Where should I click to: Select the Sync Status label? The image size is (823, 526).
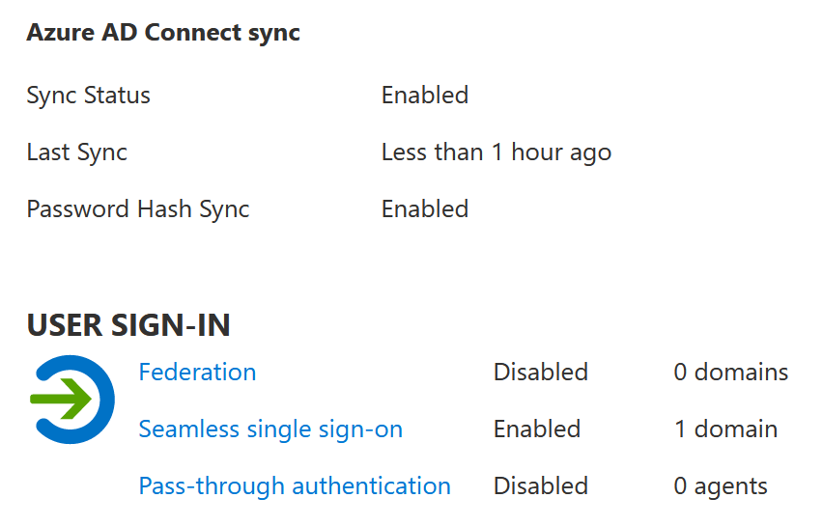click(x=89, y=96)
